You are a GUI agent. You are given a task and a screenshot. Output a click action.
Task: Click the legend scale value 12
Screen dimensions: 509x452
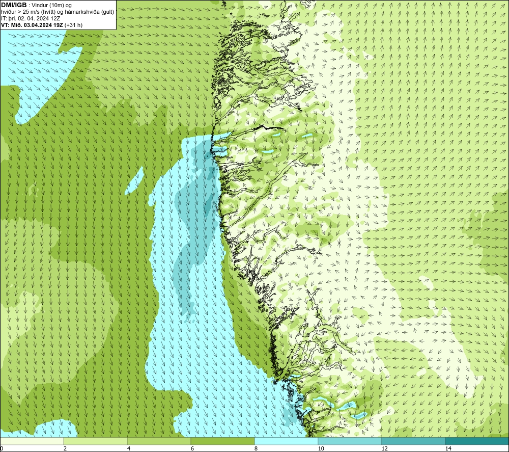click(x=385, y=449)
